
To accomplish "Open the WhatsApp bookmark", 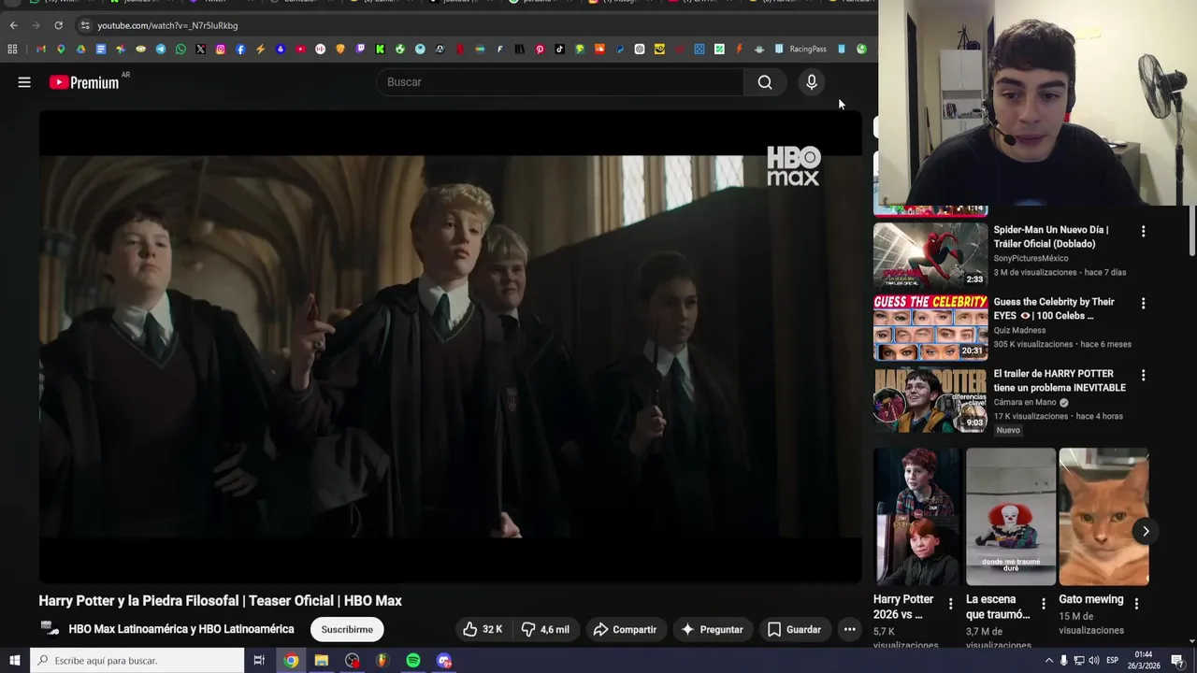I will click(180, 49).
